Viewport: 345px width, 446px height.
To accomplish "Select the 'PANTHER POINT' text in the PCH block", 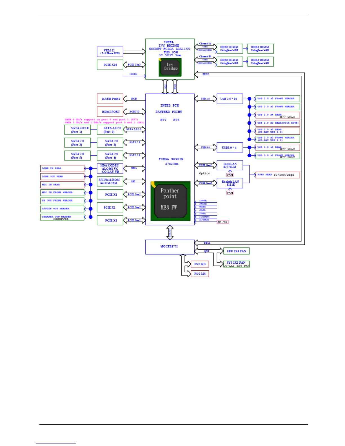I will [x=169, y=112].
